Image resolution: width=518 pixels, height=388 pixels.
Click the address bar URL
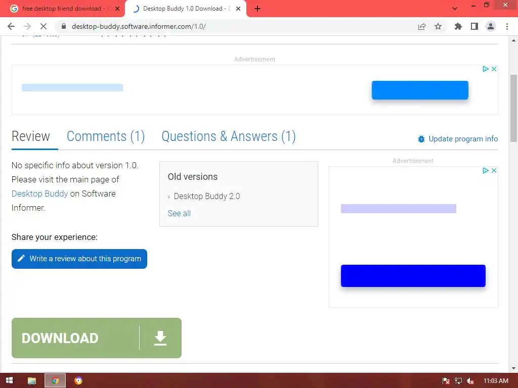point(139,26)
